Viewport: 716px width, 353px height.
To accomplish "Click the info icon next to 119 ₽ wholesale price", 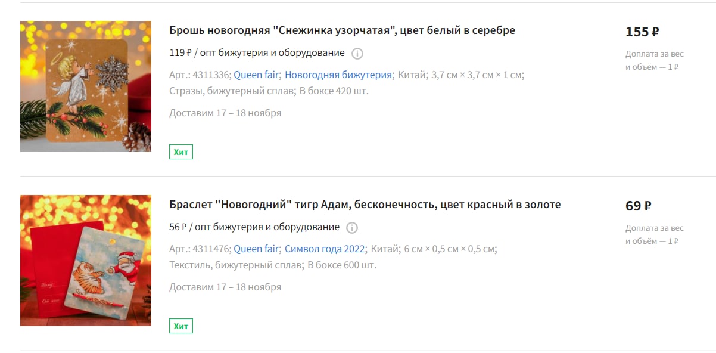I will (x=357, y=54).
